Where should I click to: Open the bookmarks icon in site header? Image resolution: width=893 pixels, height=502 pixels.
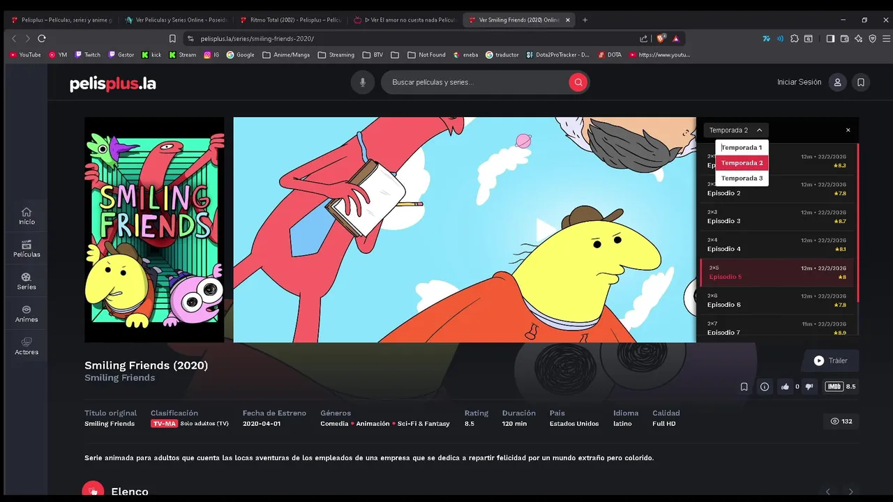click(861, 82)
